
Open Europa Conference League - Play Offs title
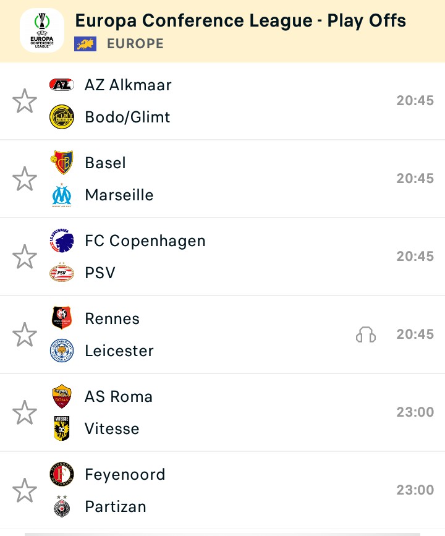click(x=240, y=20)
